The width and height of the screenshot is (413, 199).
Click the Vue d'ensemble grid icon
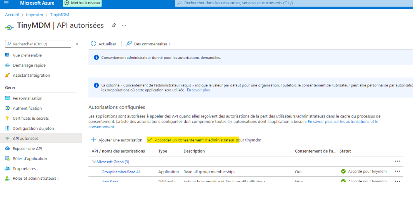(7, 55)
